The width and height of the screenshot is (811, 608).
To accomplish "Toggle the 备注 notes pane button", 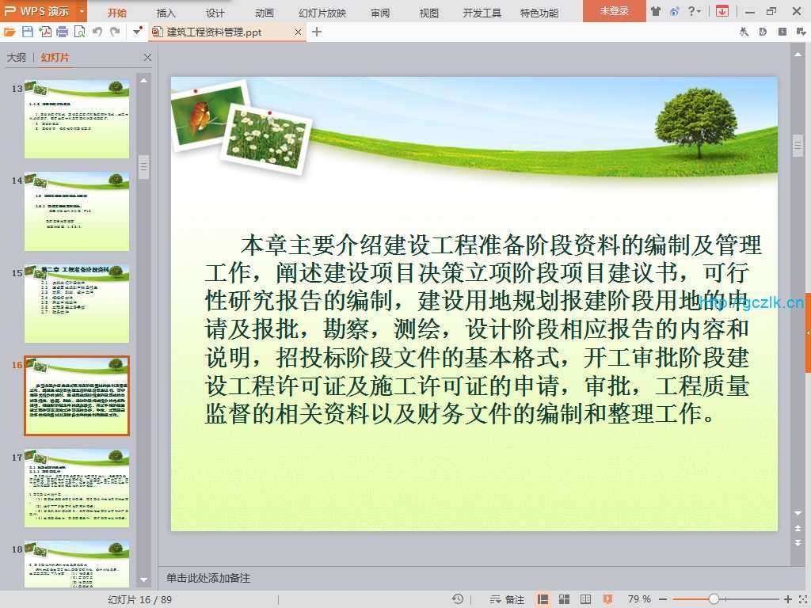I will 507,599.
